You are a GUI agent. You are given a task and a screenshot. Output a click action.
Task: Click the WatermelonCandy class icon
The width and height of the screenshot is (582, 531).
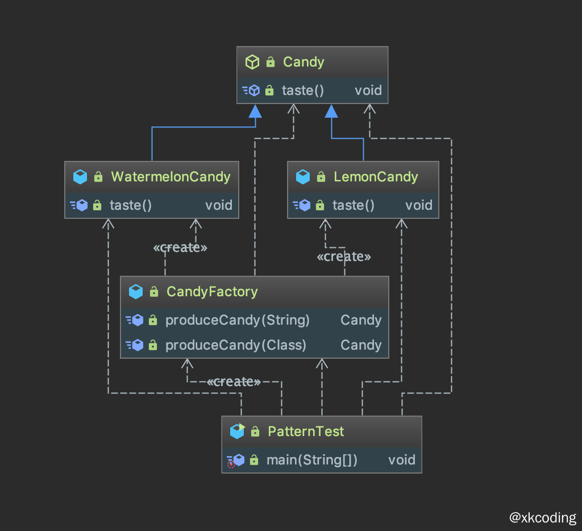pos(80,177)
